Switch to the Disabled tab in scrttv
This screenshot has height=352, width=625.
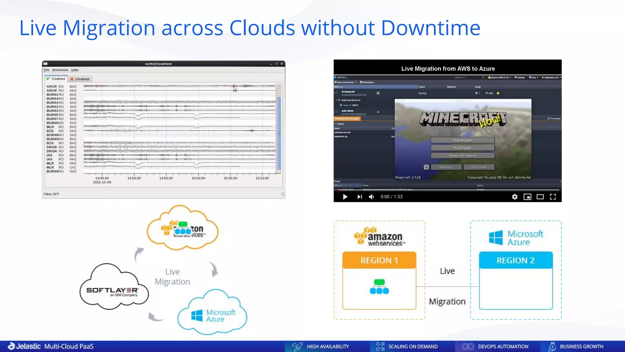pyautogui.click(x=80, y=79)
